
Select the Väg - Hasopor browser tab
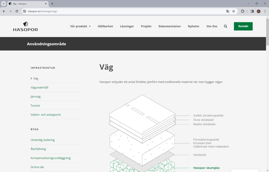(x=28, y=4)
